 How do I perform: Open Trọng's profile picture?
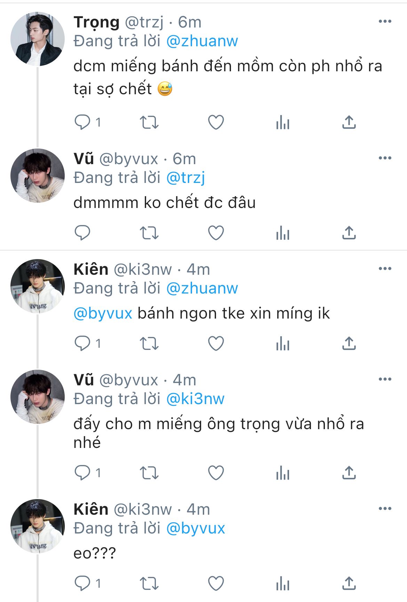click(38, 39)
